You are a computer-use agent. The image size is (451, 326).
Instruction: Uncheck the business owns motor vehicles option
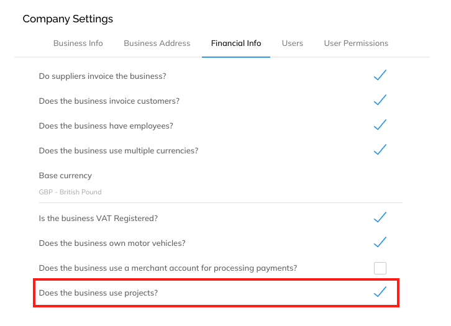[x=380, y=242]
